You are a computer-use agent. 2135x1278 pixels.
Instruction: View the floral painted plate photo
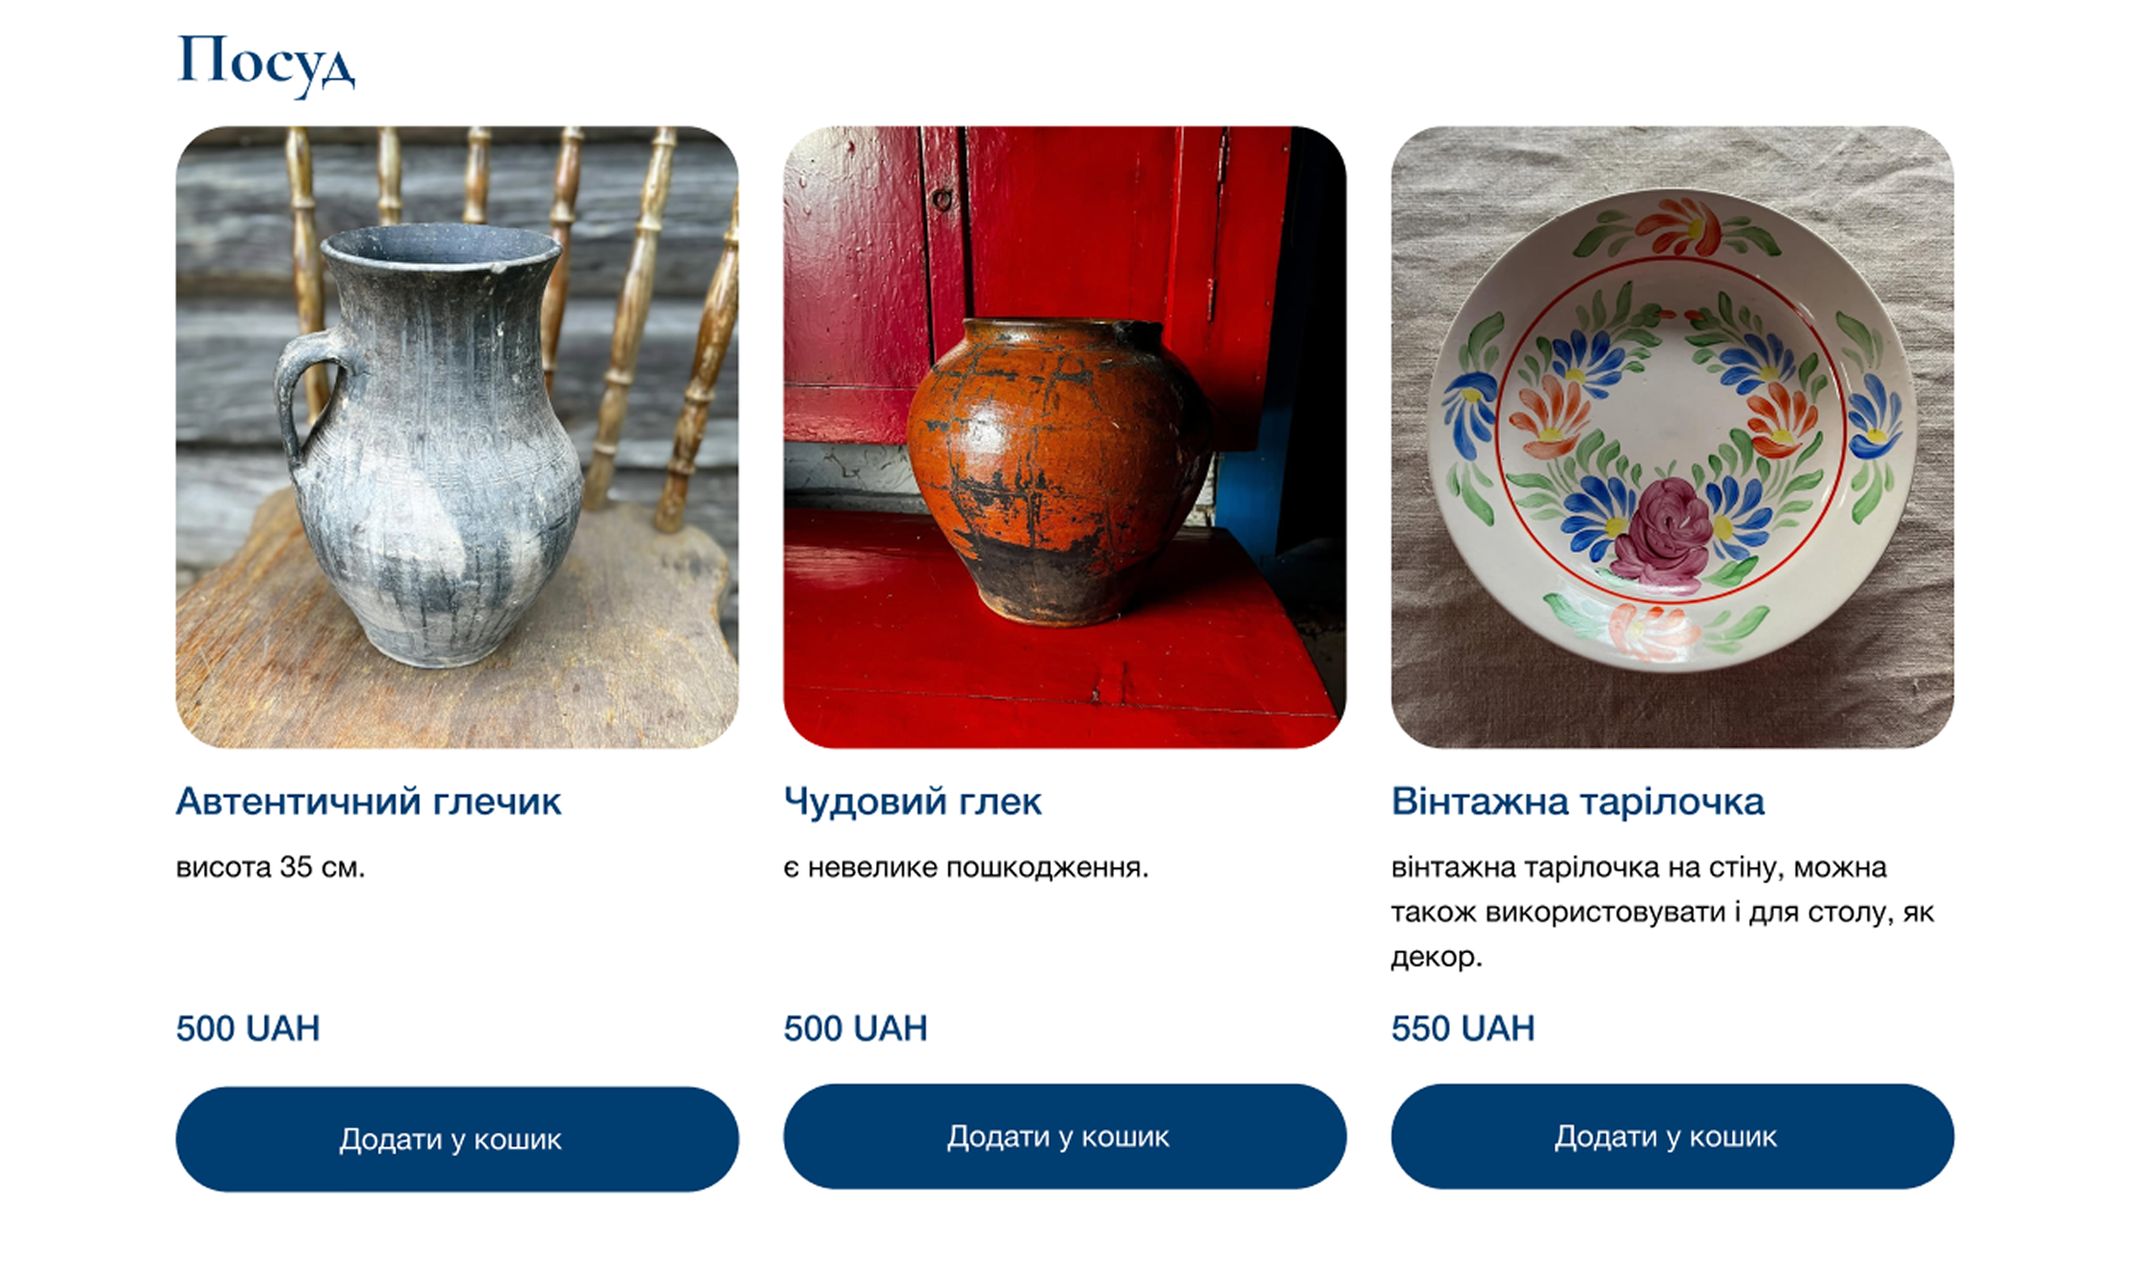(x=1671, y=437)
